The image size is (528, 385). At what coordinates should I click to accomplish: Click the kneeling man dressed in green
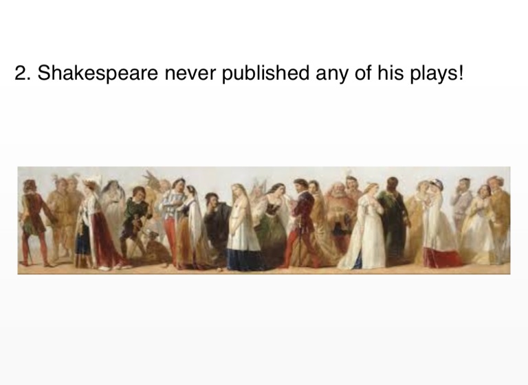(x=135, y=222)
